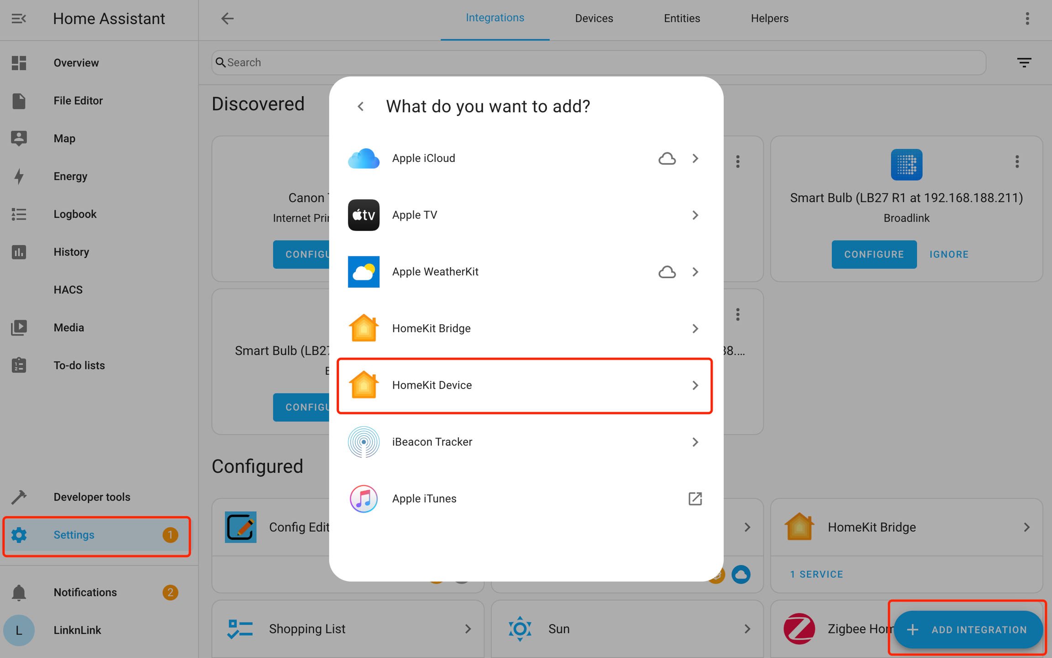The image size is (1052, 658).
Task: Click Ignore on the Smart Bulb card
Action: click(x=949, y=254)
